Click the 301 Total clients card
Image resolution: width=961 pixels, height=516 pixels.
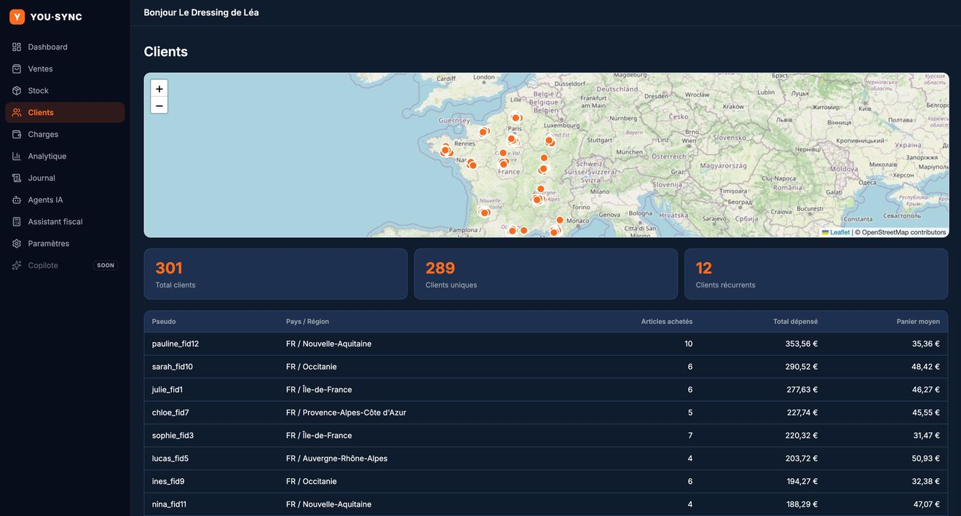276,274
